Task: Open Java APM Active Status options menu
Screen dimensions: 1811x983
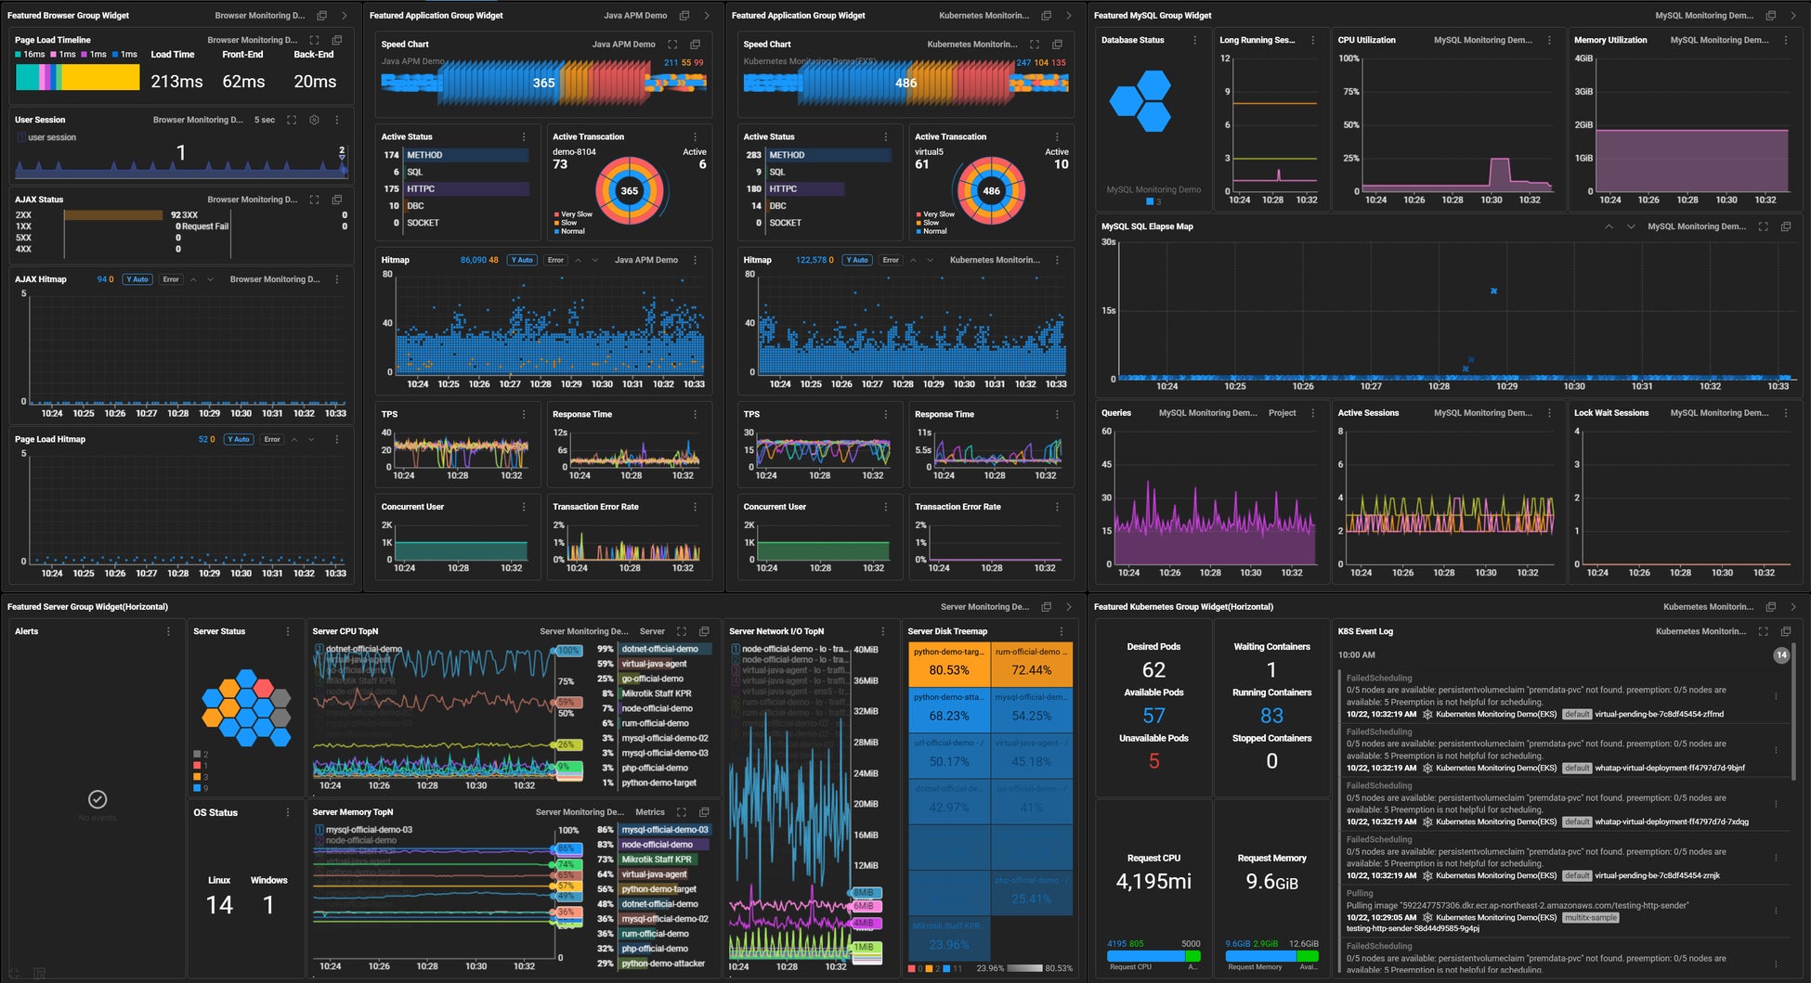Action: click(x=524, y=136)
